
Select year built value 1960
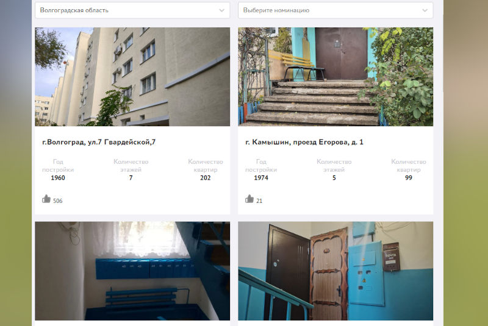[58, 178]
